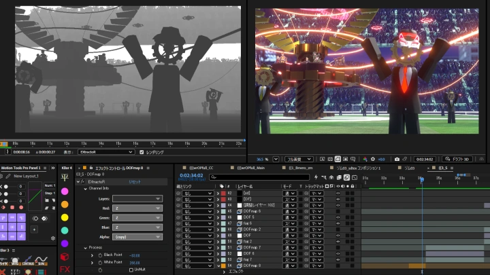This screenshot has width=490, height=275.
Task: Toggle the レンダリング checkbox
Action: 142,152
